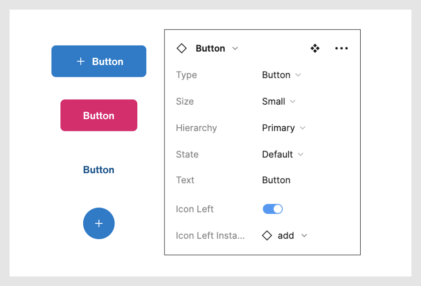Image resolution: width=421 pixels, height=286 pixels.
Task: Click the chevron next to Small size
Action: coord(293,101)
